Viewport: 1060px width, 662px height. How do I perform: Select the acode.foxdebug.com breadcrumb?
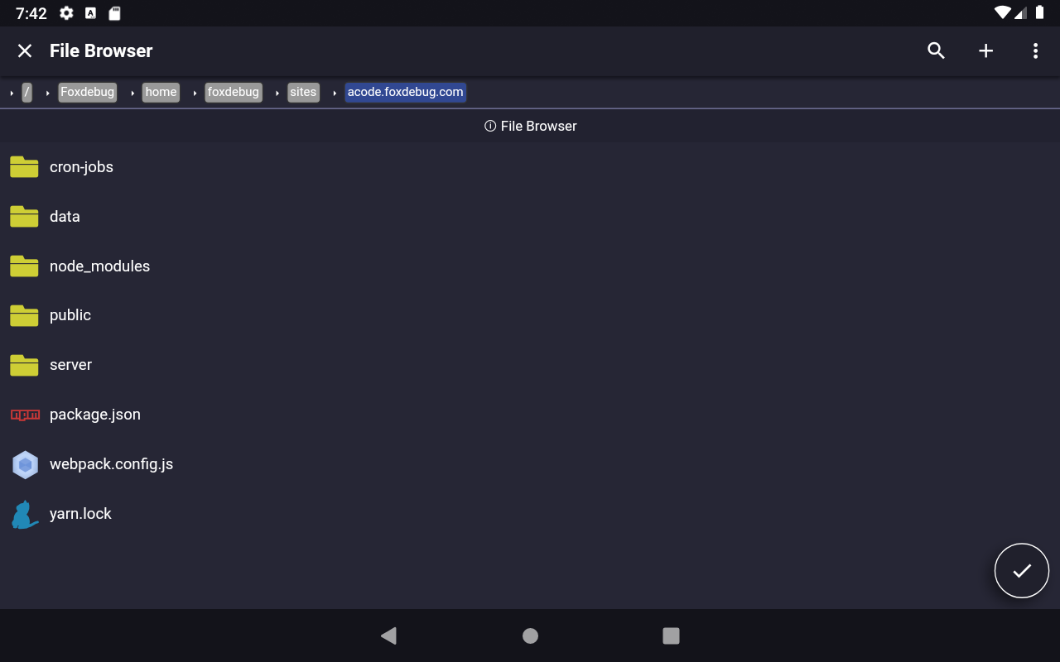[405, 92]
